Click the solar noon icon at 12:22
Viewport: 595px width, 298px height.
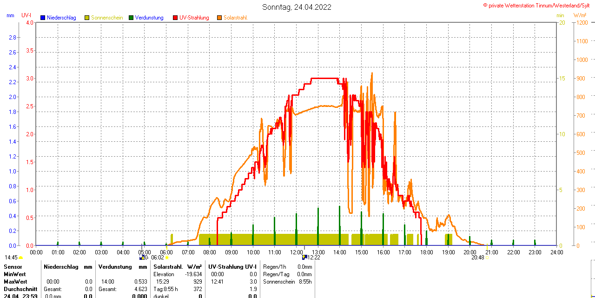click(304, 257)
